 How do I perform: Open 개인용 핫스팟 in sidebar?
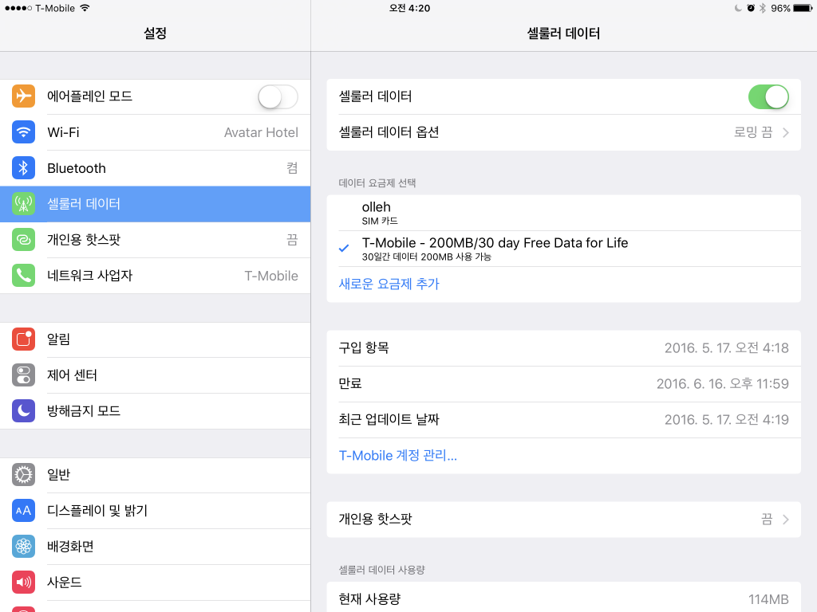point(156,240)
